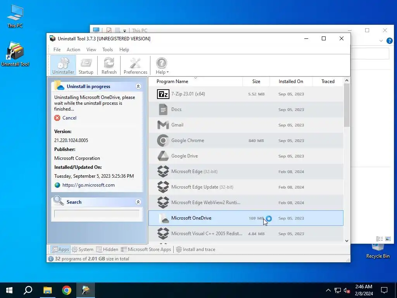
Task: Open File Explorer from taskbar
Action: pyautogui.click(x=47, y=290)
